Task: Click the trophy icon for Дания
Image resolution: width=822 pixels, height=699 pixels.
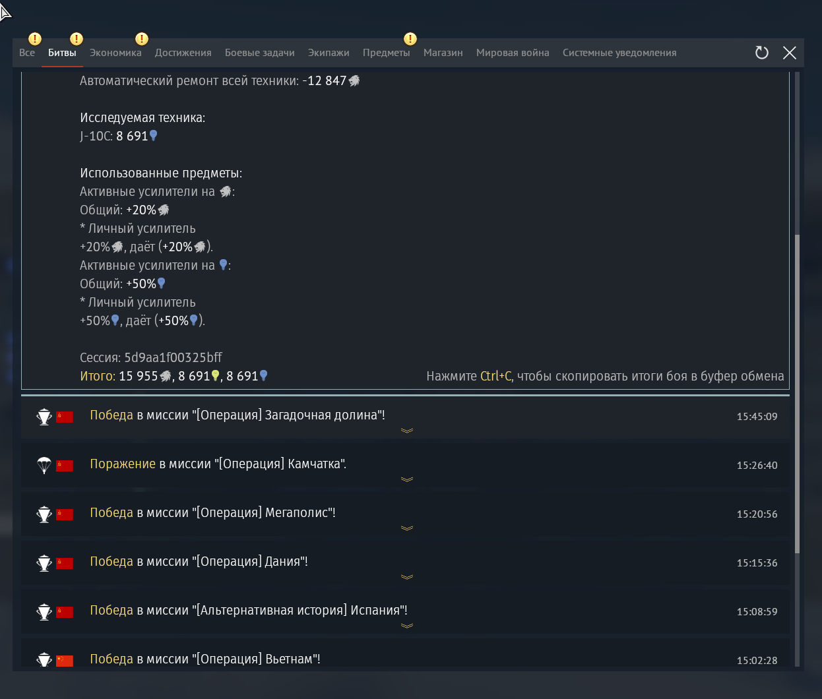Action: (x=44, y=563)
